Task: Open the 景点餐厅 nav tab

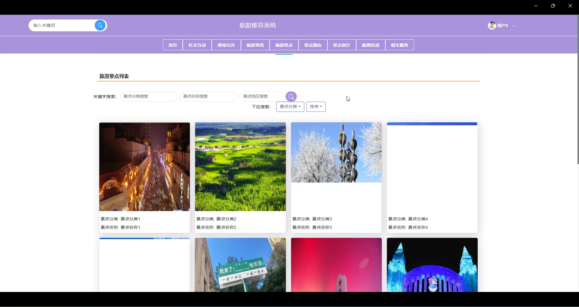Action: [x=342, y=45]
